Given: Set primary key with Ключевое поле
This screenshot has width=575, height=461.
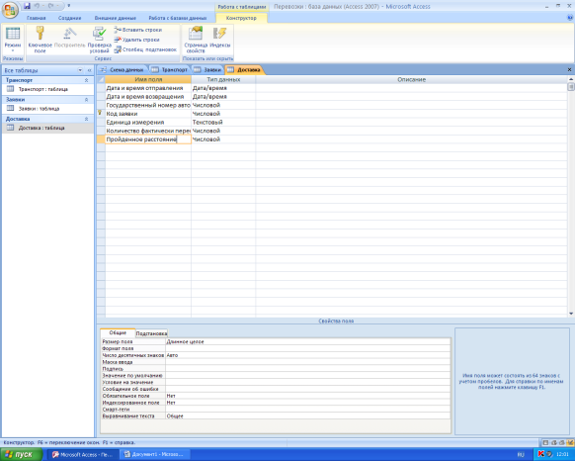Looking at the screenshot, I should (x=40, y=40).
